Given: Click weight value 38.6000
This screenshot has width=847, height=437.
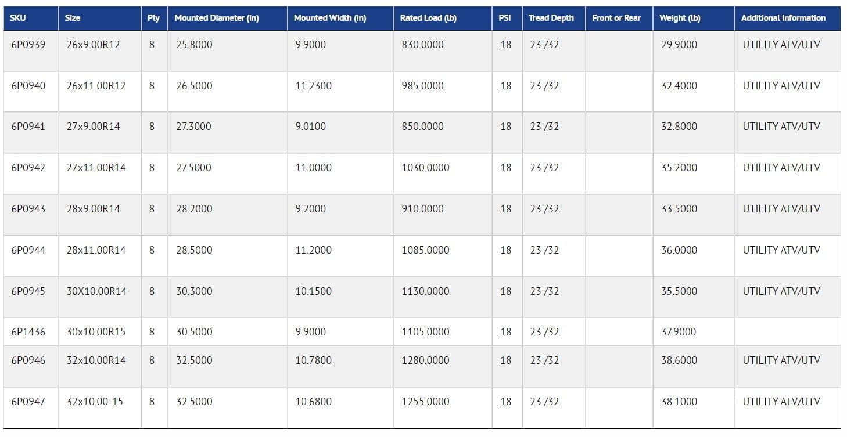Looking at the screenshot, I should click(x=679, y=360).
